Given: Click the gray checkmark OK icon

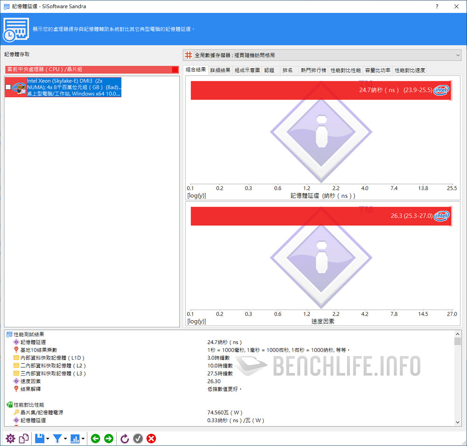Looking at the screenshot, I should pos(138,439).
